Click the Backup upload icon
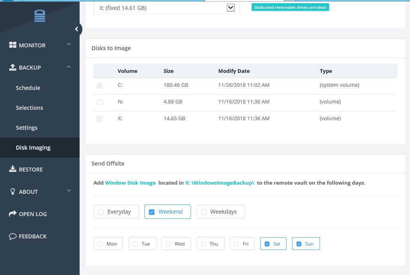 click(13, 67)
